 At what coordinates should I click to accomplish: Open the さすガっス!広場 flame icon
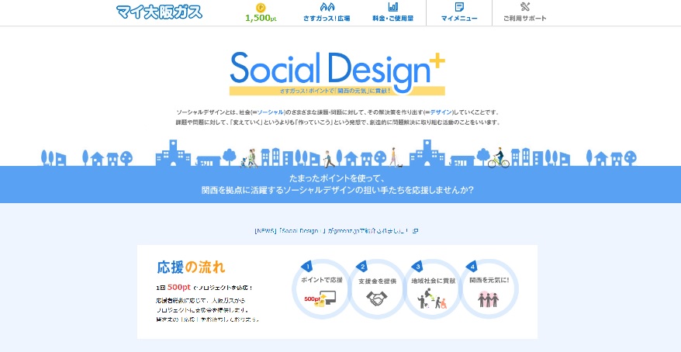[327, 7]
